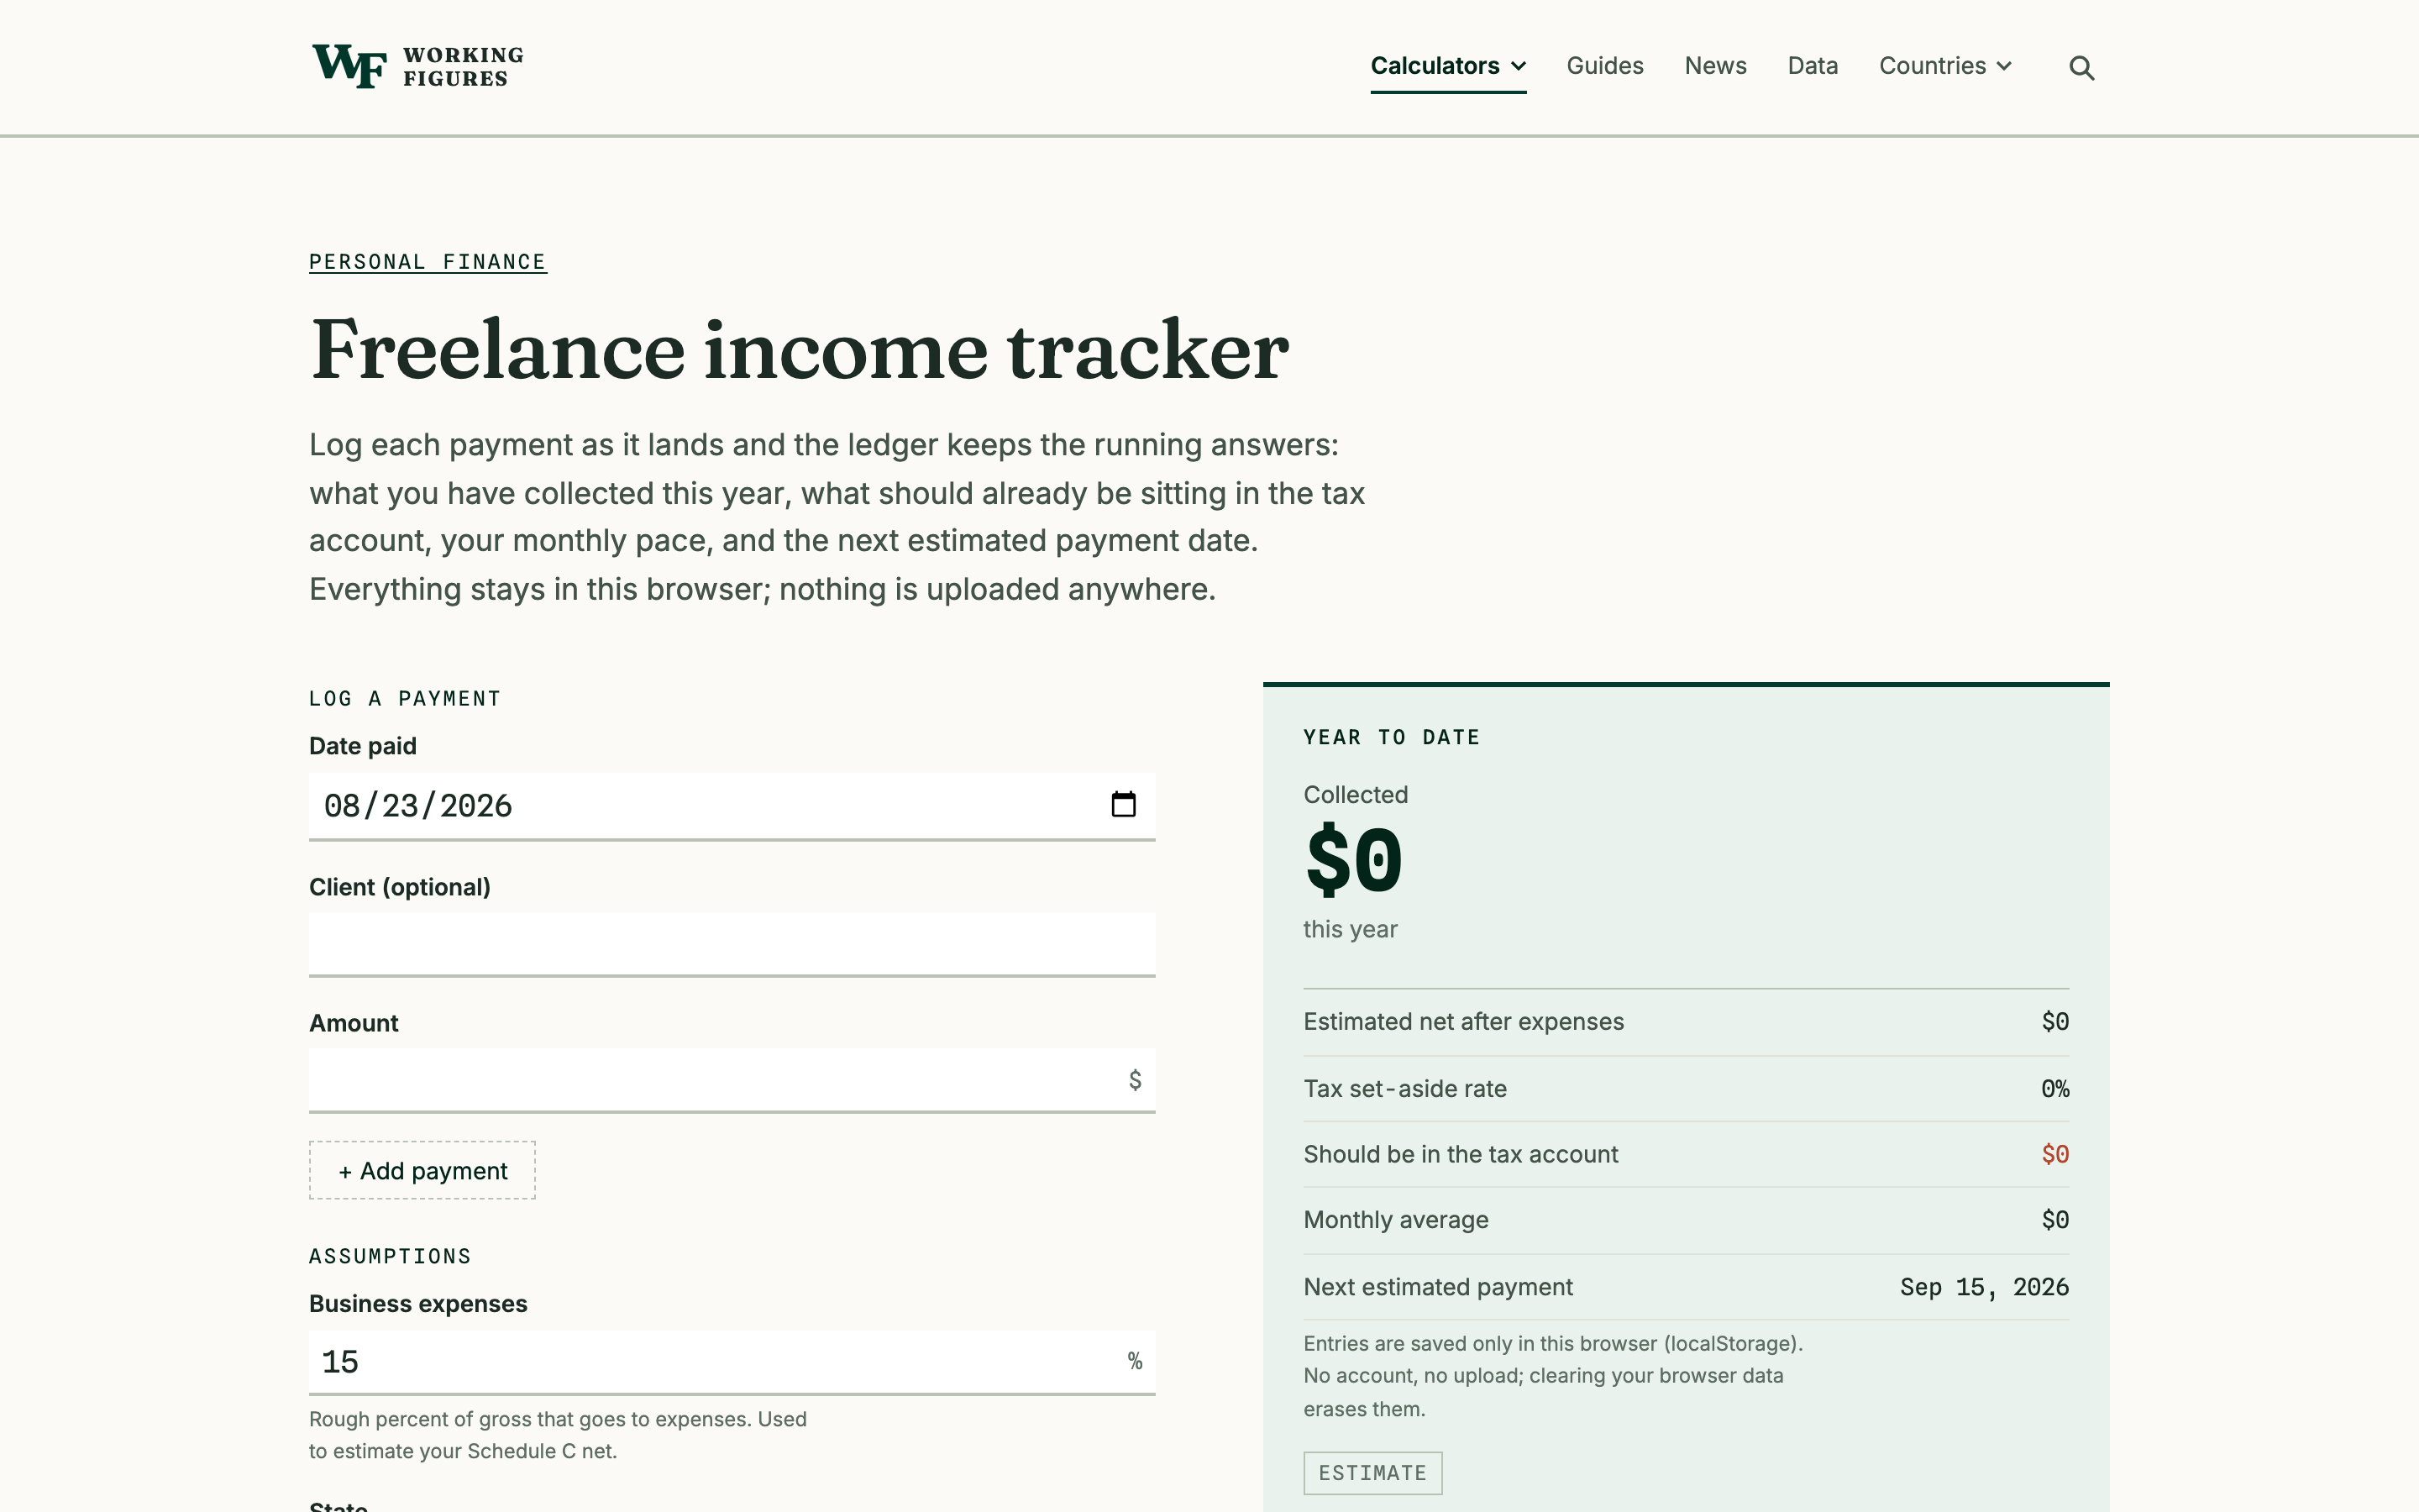Focus the Date paid field

pos(732,806)
